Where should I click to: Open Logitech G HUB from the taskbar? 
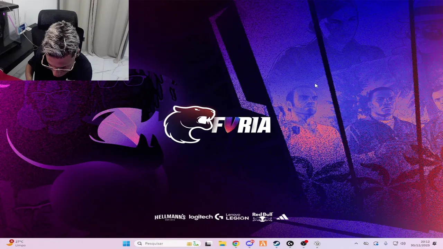click(x=290, y=243)
